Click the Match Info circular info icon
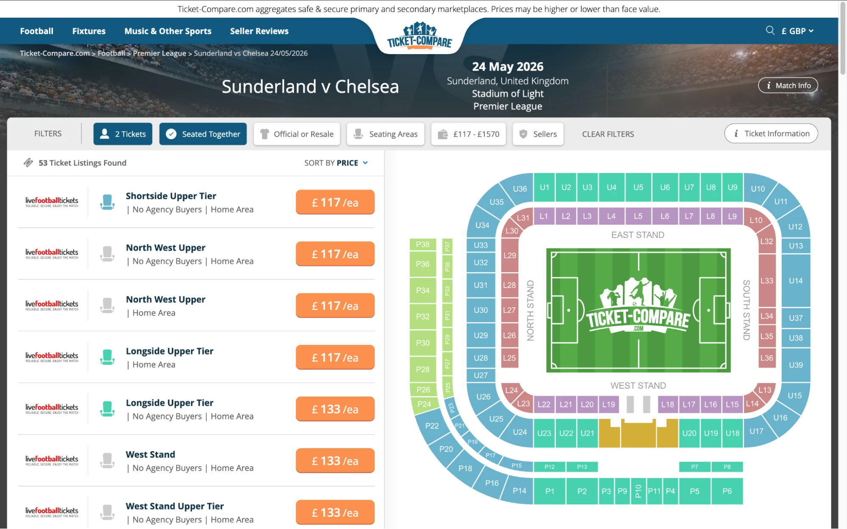 pos(768,85)
